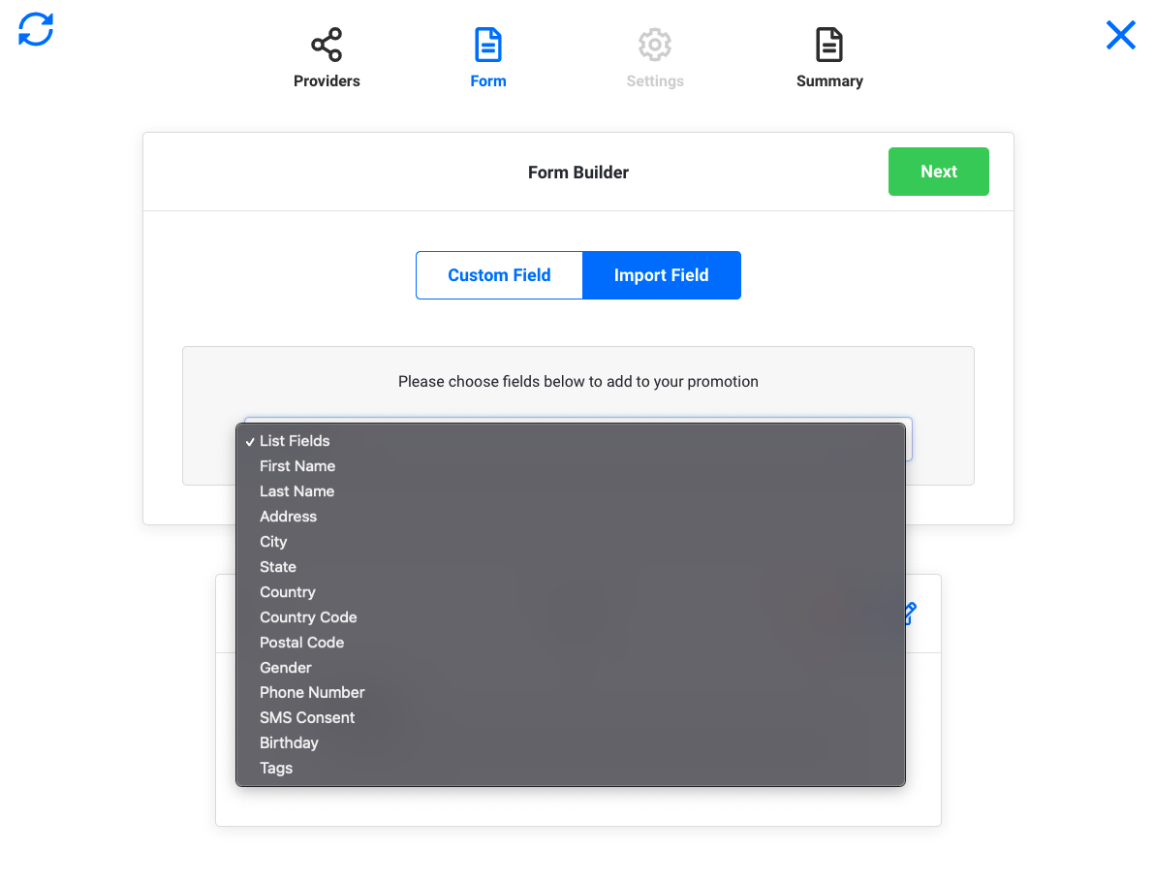Switch to Custom Field tab

(x=499, y=275)
